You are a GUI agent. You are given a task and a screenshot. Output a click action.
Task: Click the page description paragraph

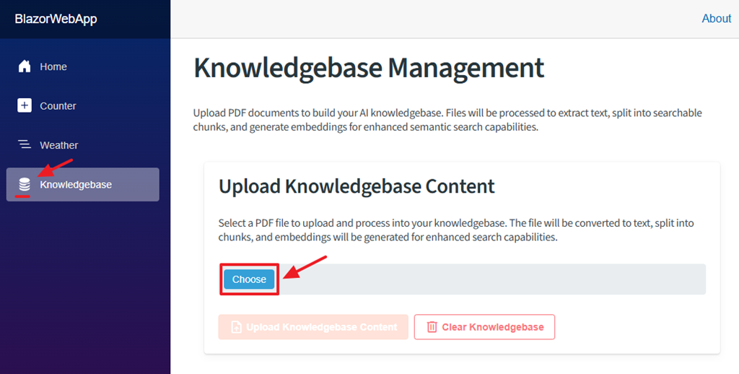click(447, 120)
